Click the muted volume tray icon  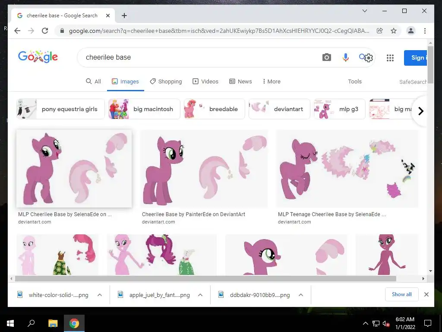pos(386,323)
